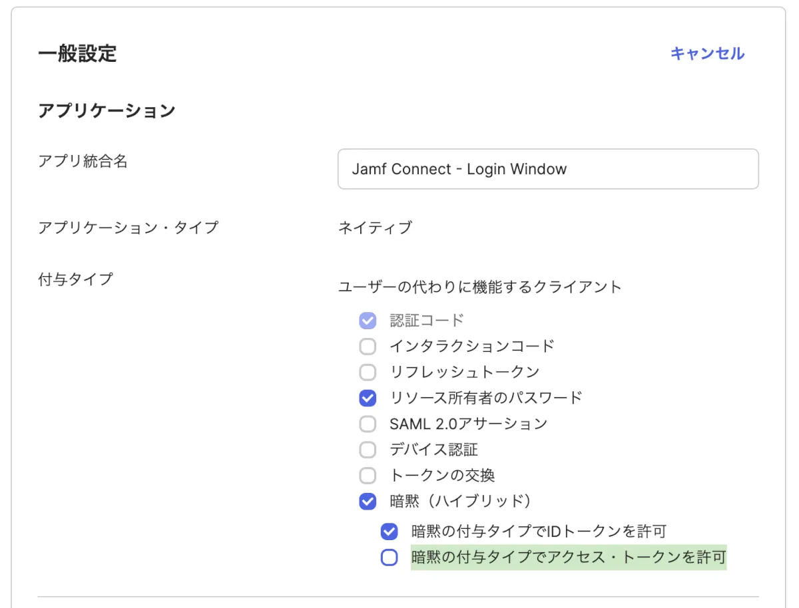This screenshot has width=799, height=608.
Task: Click the greyed-out 認証コード checkbox
Action: pos(368,321)
